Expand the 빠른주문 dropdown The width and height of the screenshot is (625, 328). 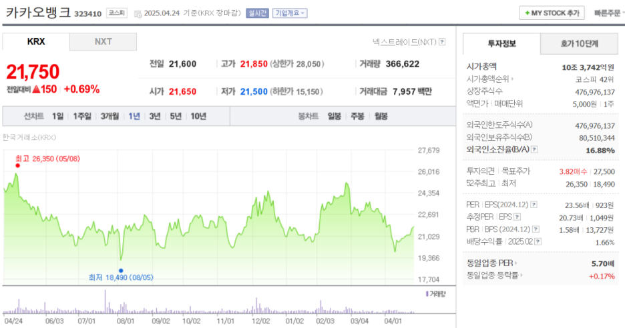[x=609, y=13]
